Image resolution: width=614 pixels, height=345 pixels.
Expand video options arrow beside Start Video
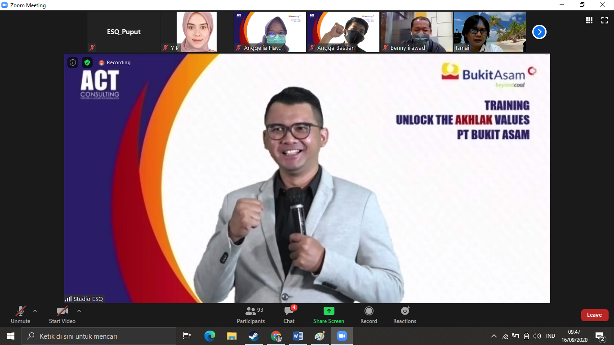point(79,311)
